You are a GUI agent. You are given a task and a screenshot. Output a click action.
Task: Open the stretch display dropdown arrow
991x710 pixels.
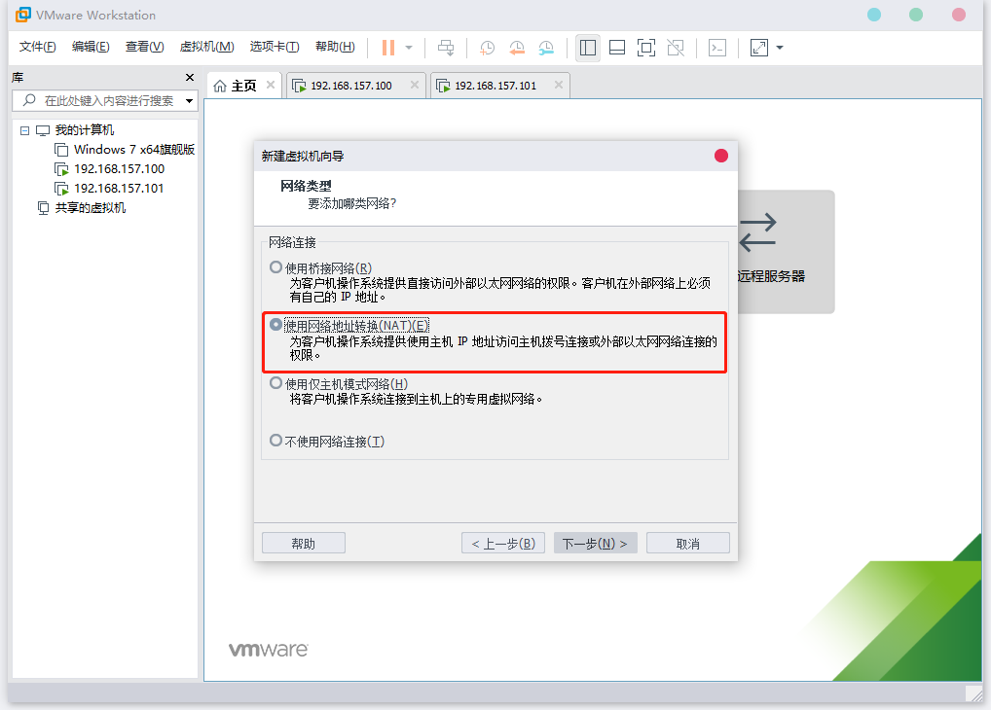point(780,48)
